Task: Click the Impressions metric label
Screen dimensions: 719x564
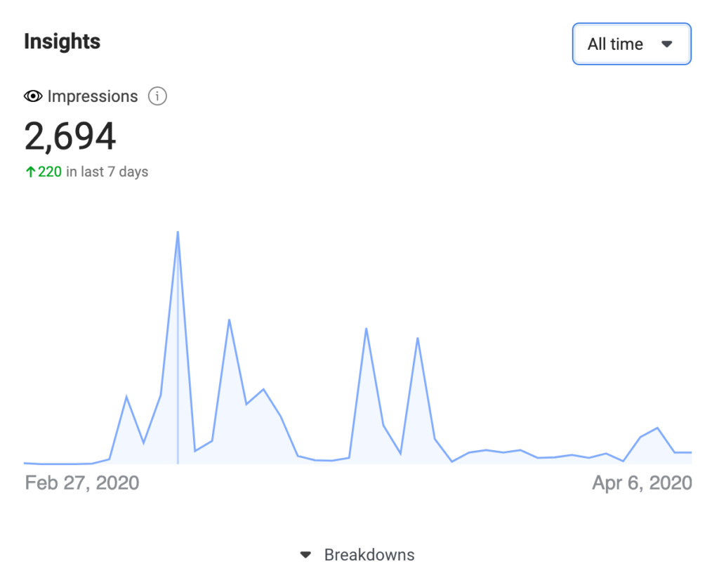Action: pyautogui.click(x=93, y=96)
